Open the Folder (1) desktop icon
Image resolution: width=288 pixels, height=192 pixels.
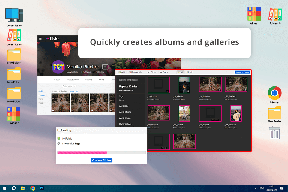[275, 16]
